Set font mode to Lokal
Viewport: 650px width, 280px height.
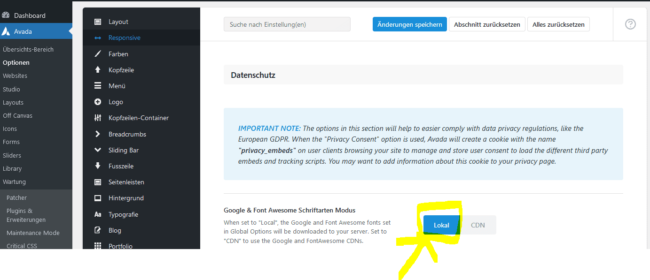(x=441, y=225)
